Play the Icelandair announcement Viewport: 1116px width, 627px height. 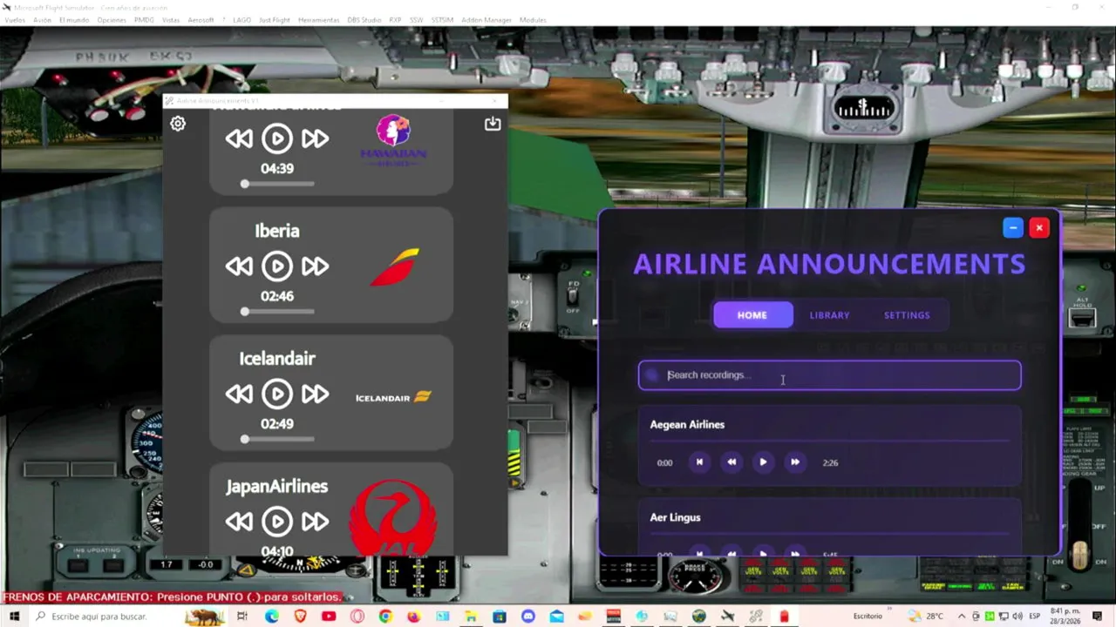pos(277,394)
